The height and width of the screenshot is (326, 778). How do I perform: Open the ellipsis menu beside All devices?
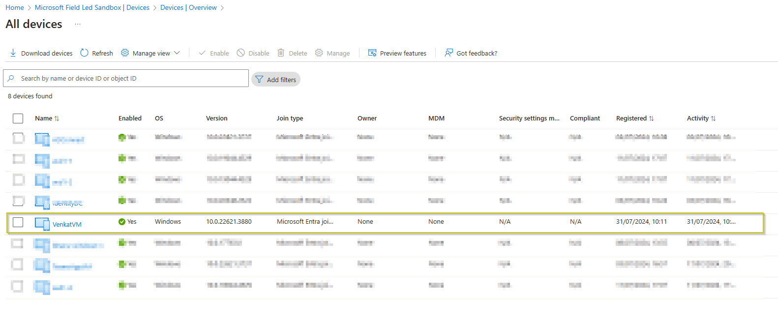point(78,24)
